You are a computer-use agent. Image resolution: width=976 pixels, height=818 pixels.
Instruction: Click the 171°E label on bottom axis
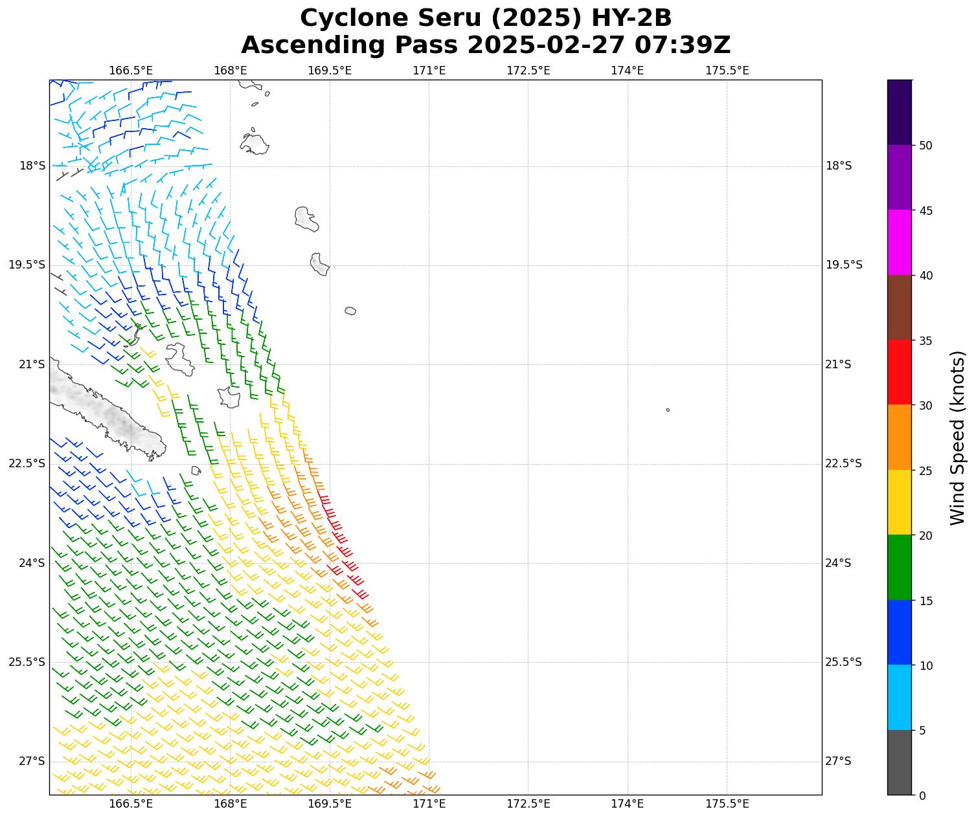[x=429, y=804]
